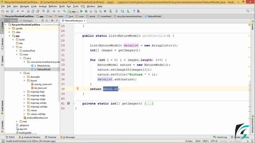
Task: Open project panel settings gear icon
Action: coord(52,21)
